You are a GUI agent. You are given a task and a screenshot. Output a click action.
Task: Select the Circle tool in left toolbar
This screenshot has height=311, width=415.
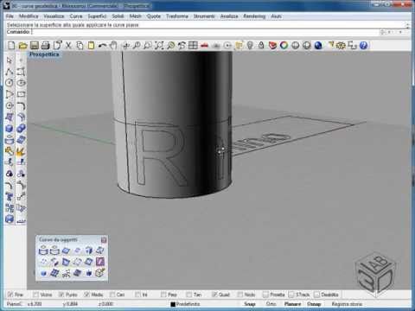point(10,83)
